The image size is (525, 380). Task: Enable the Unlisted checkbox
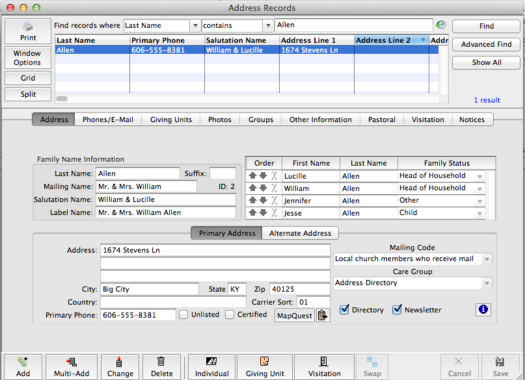(184, 314)
